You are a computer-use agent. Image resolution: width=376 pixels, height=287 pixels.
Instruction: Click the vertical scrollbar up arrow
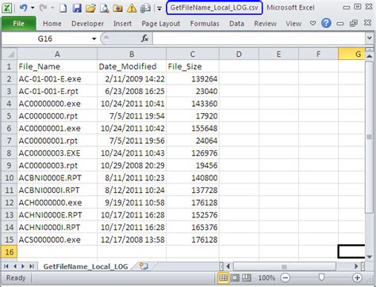[370, 56]
